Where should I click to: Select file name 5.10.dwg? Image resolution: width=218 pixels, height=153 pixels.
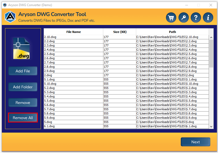(73, 84)
